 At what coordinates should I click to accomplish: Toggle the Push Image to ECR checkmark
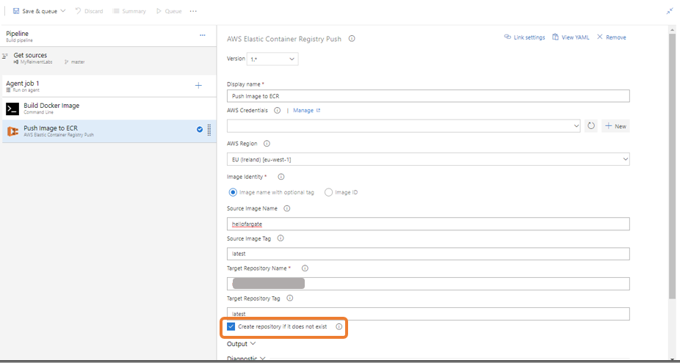tap(200, 129)
